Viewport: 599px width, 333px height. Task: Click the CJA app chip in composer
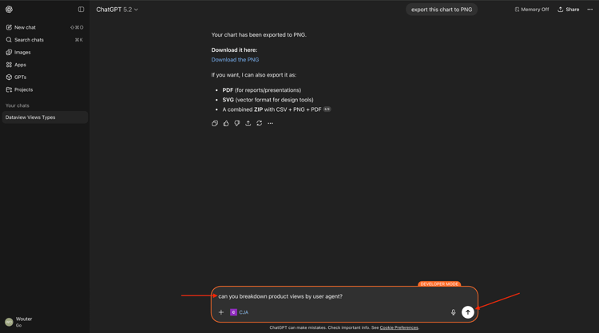[x=239, y=312]
